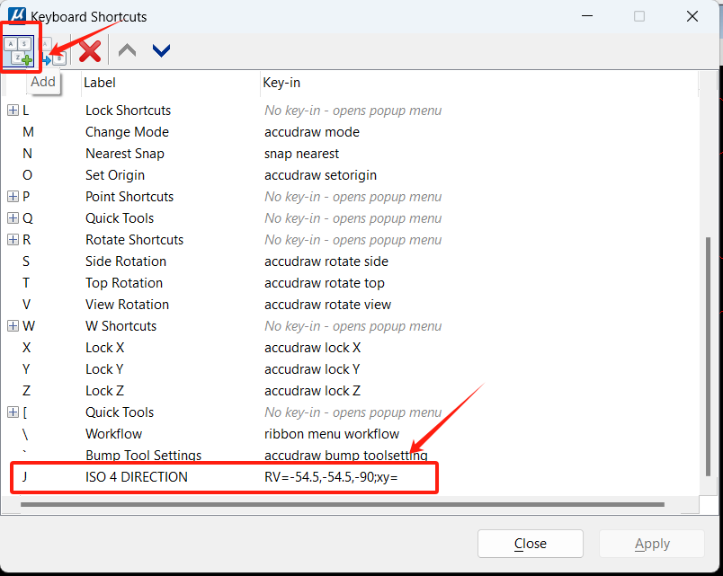
Task: Select the Set Origin label
Action: click(115, 175)
